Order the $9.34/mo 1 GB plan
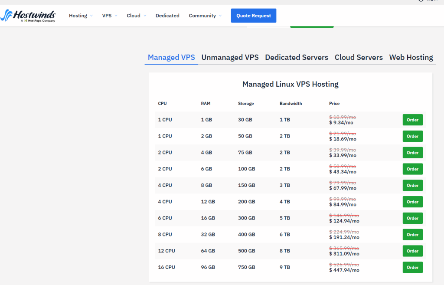The height and width of the screenshot is (285, 444). coord(413,120)
